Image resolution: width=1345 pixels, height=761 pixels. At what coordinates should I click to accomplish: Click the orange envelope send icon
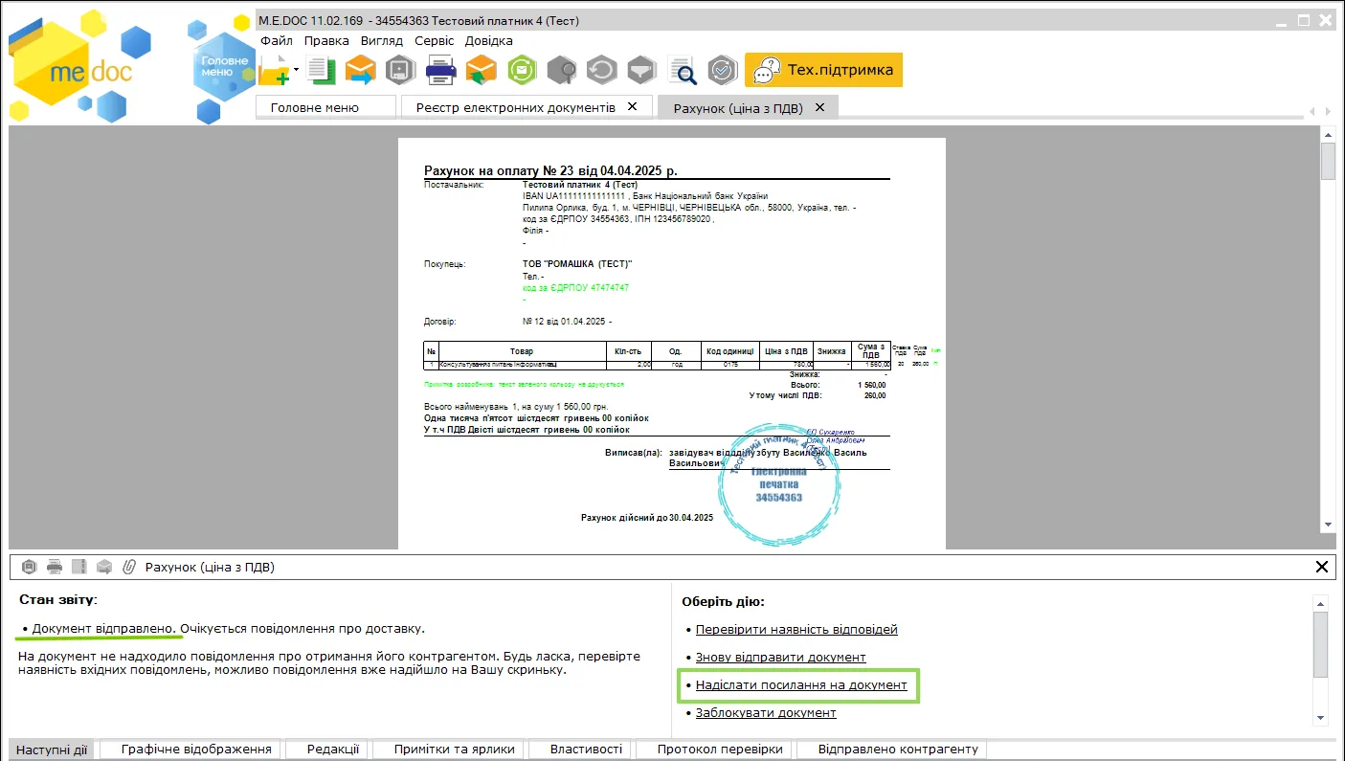(361, 70)
